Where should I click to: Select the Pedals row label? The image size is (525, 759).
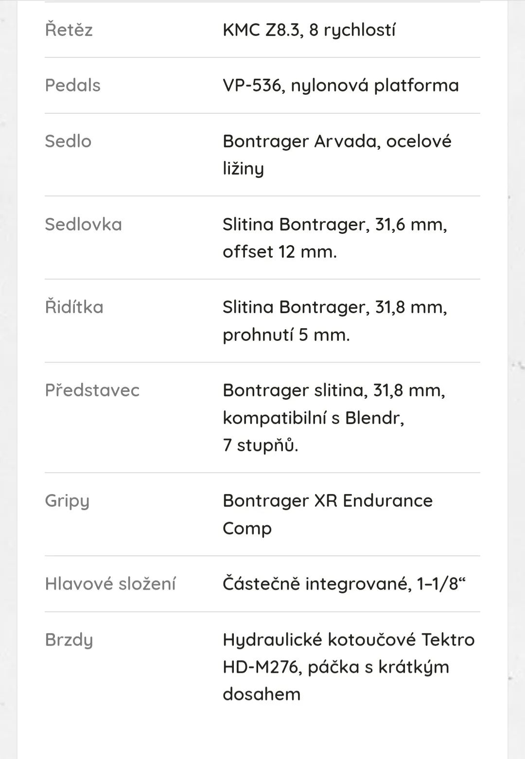[x=72, y=85]
